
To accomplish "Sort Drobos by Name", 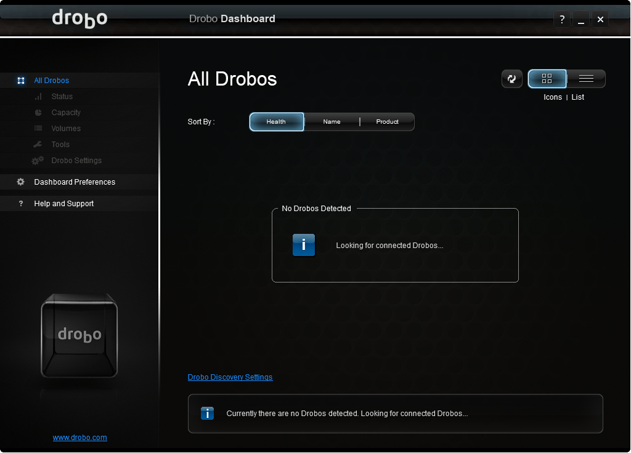I will (332, 122).
